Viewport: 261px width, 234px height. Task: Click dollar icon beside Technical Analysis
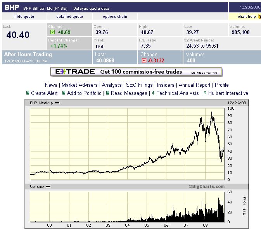tap(153, 93)
